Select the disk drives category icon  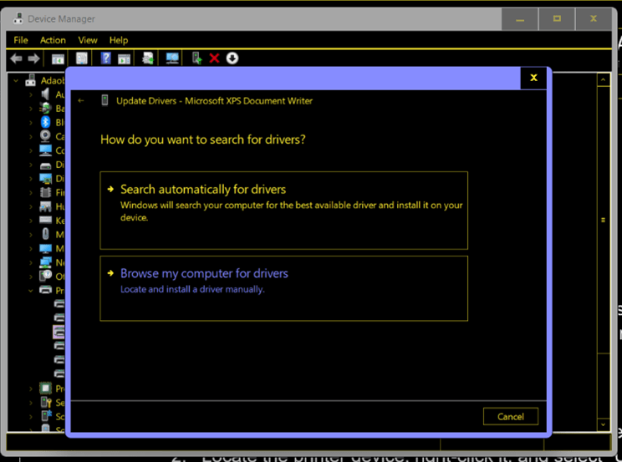pos(46,165)
